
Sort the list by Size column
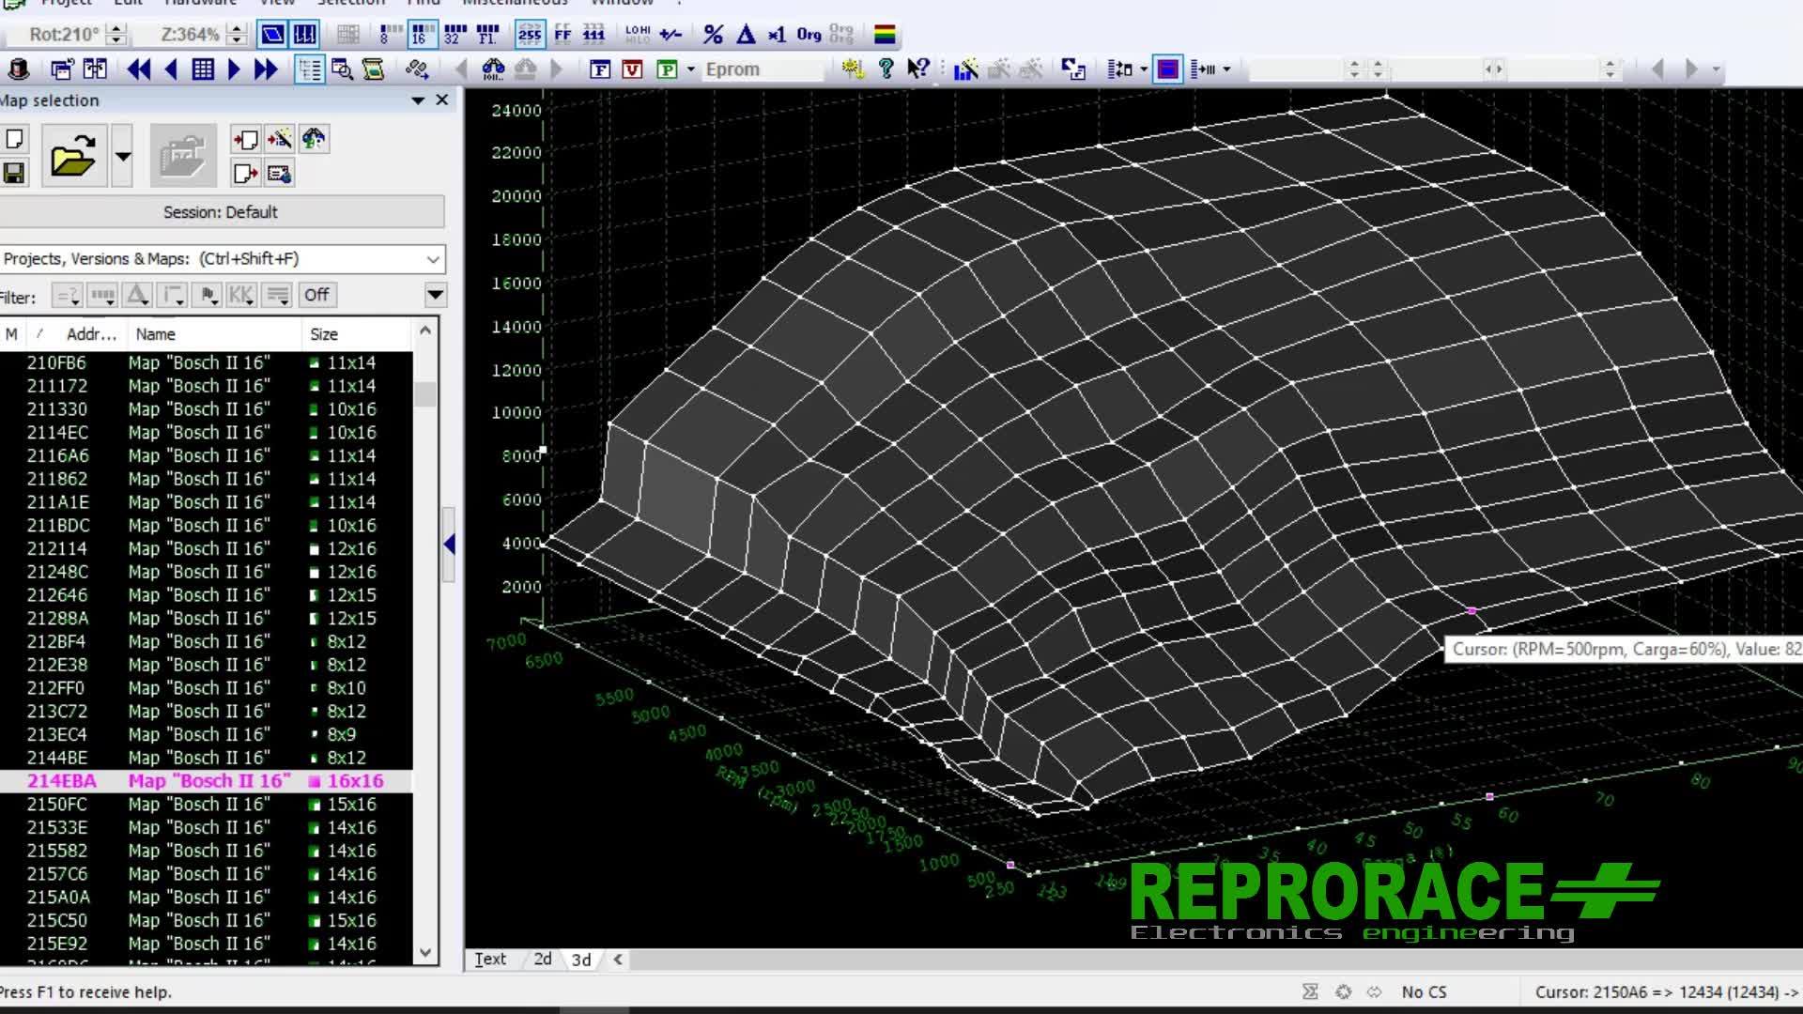(x=357, y=334)
